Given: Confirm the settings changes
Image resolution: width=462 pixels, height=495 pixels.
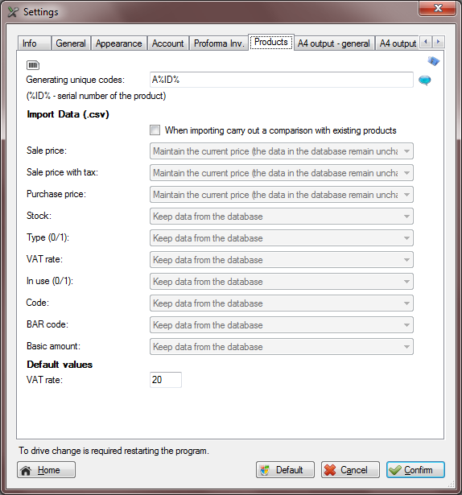Looking at the screenshot, I should [415, 470].
